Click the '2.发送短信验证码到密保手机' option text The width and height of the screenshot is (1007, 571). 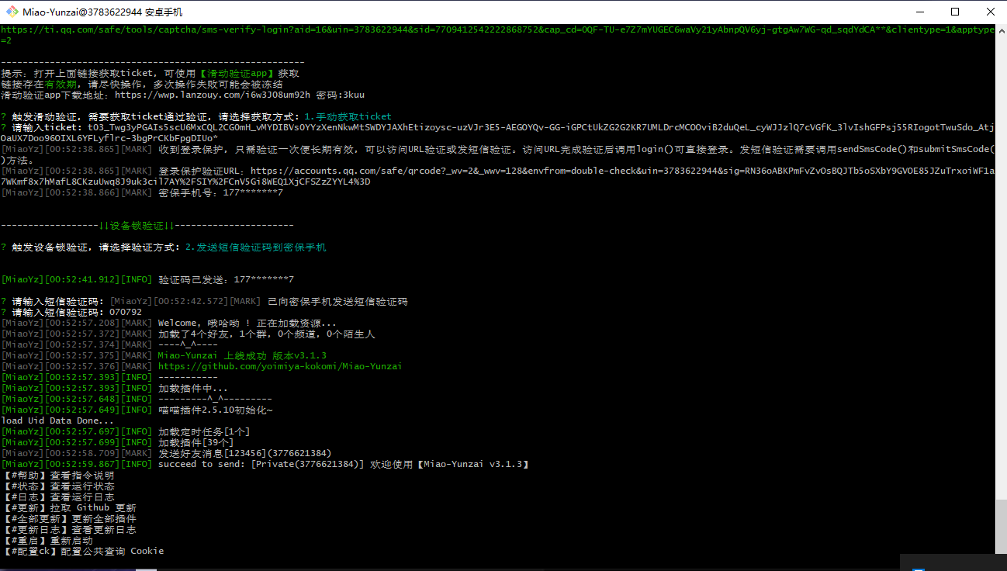(255, 247)
